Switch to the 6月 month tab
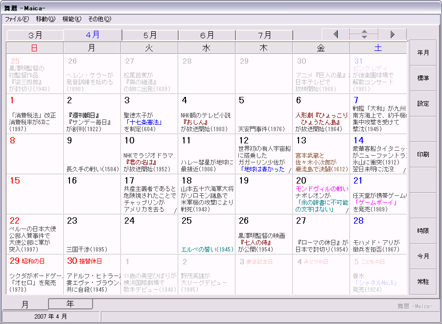 click(x=207, y=35)
